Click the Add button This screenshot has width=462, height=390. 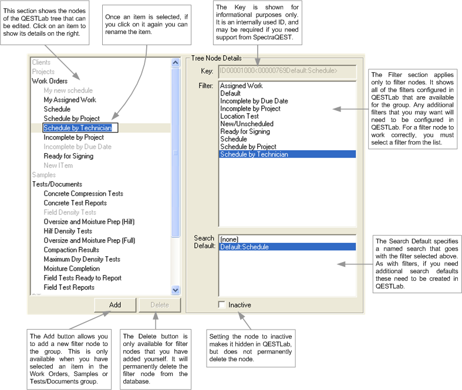point(115,304)
